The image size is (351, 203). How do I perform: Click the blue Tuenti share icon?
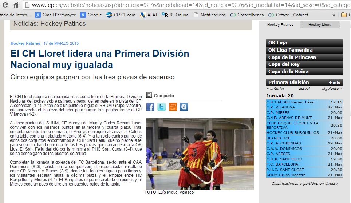[x=184, y=107]
